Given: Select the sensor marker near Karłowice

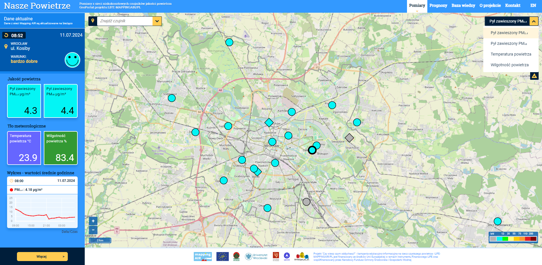Looking at the screenshot, I should coord(292,112).
